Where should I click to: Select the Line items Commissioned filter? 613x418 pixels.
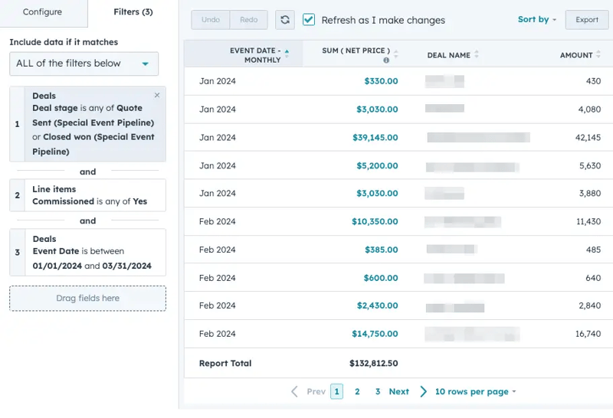pos(87,195)
